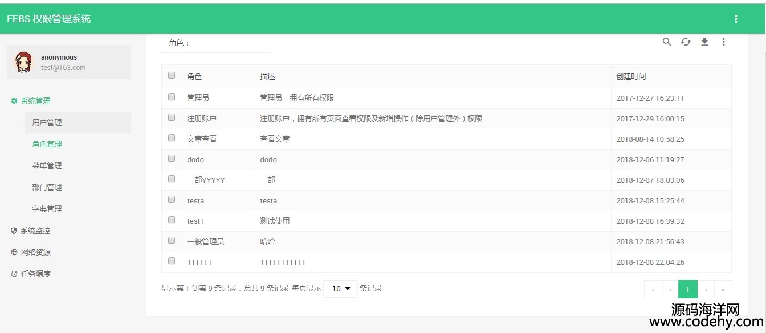Open 用户管理 in the sidebar
Screen dimensions: 766x333
[78, 122]
